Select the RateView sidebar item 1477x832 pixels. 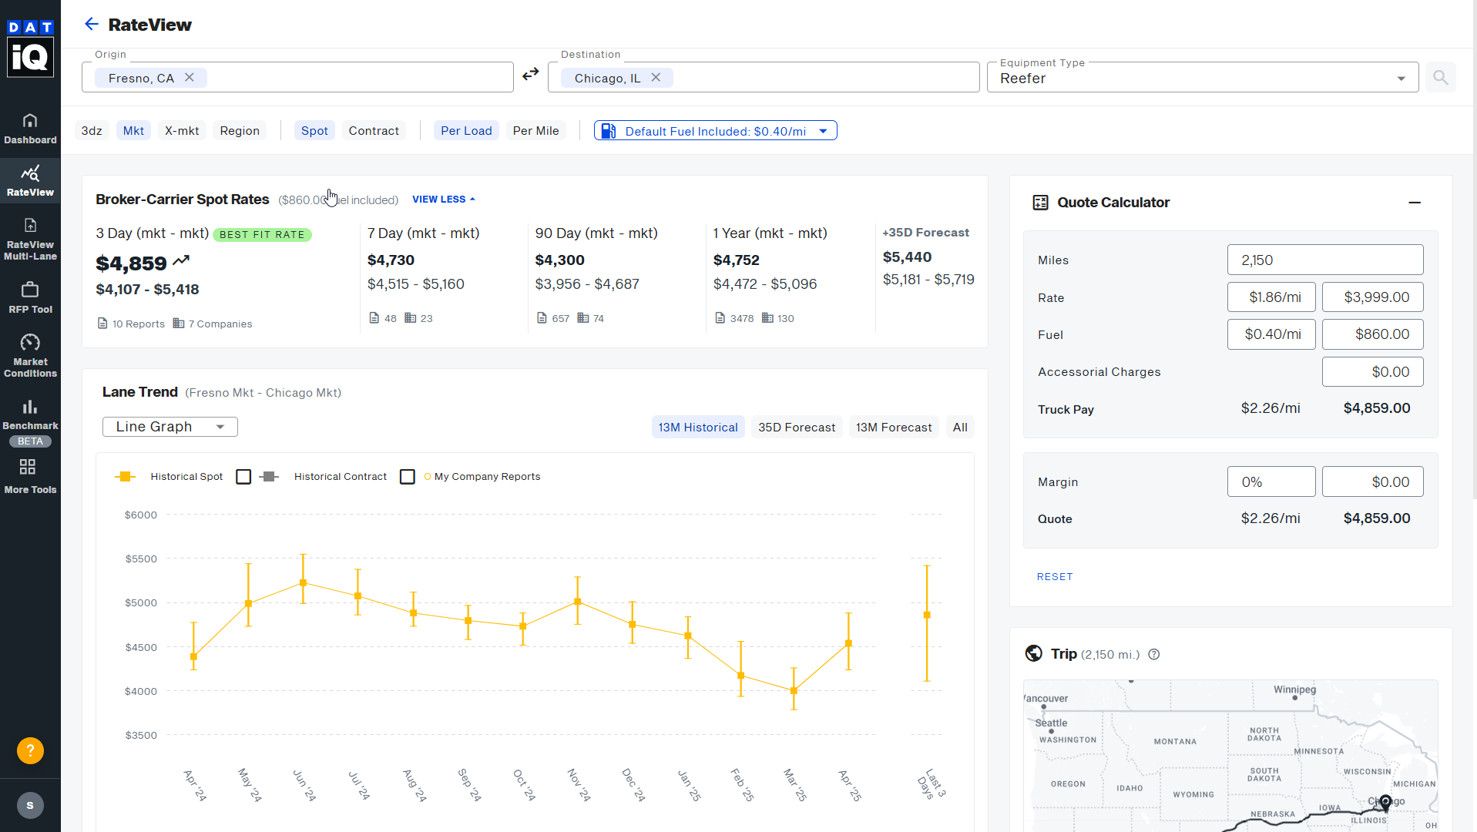(30, 180)
